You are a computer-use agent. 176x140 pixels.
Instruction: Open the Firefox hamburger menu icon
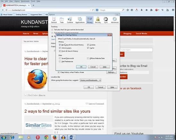pos(173,10)
